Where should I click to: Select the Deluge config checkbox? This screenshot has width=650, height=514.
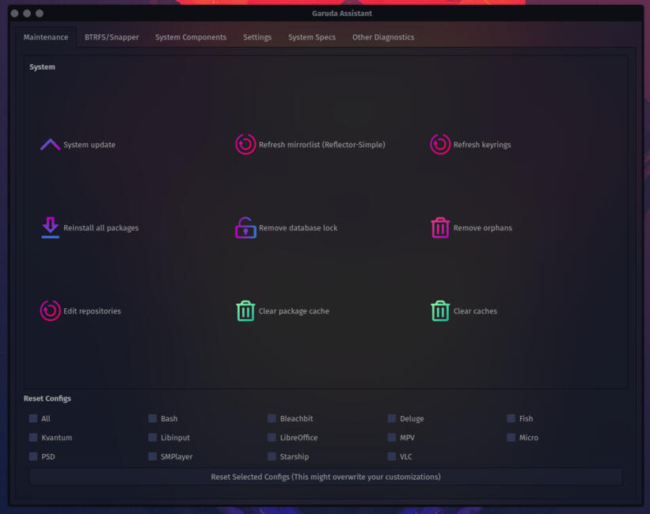(x=391, y=418)
